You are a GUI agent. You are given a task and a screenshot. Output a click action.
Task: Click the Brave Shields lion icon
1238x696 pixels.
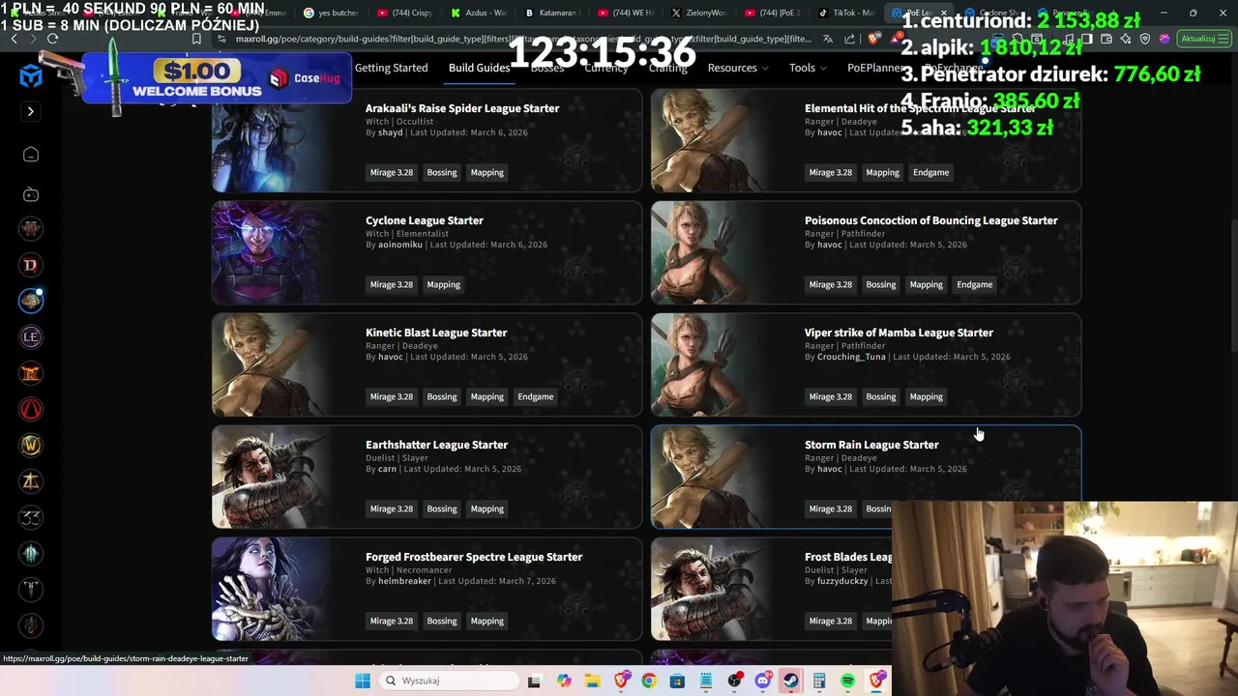pos(874,39)
